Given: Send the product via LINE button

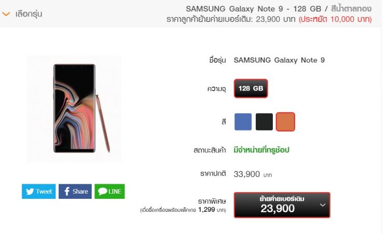Looking at the screenshot, I should pos(109,192).
